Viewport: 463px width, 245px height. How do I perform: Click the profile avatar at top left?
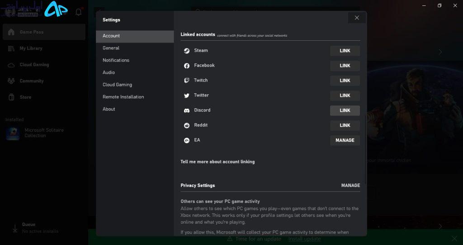pos(9,12)
